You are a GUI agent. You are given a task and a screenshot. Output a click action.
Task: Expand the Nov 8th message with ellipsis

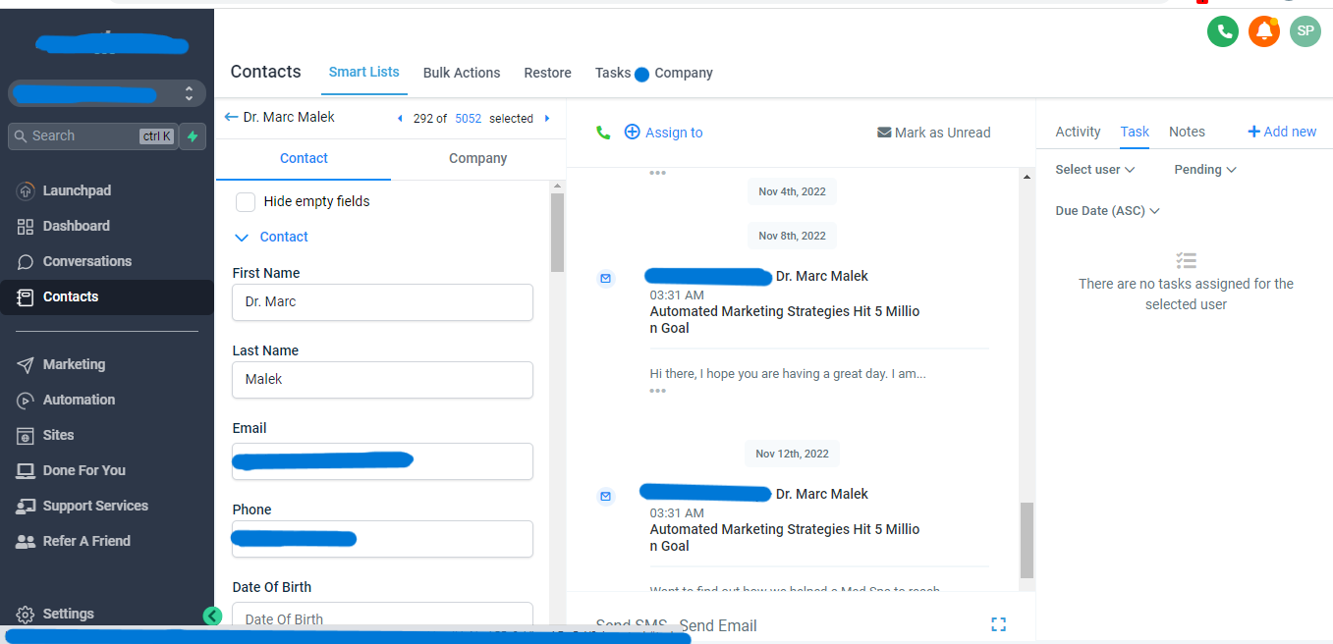[x=658, y=391]
